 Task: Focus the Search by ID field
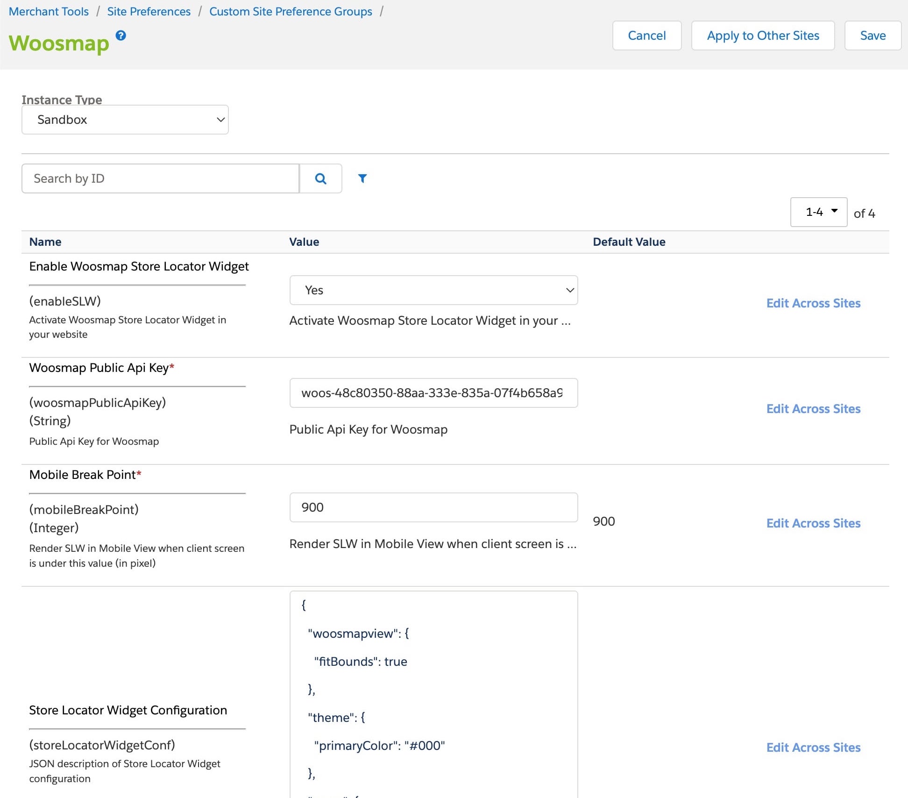click(160, 178)
